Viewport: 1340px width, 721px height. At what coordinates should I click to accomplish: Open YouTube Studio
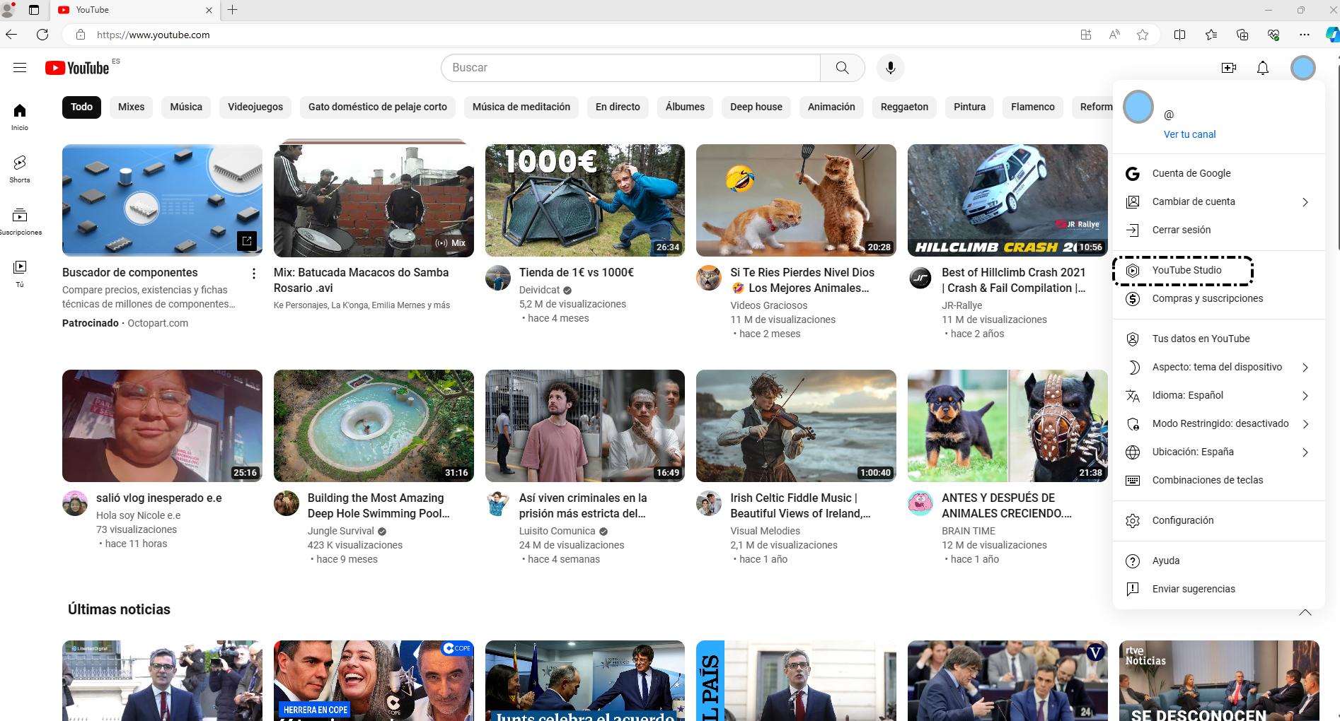(x=1218, y=270)
